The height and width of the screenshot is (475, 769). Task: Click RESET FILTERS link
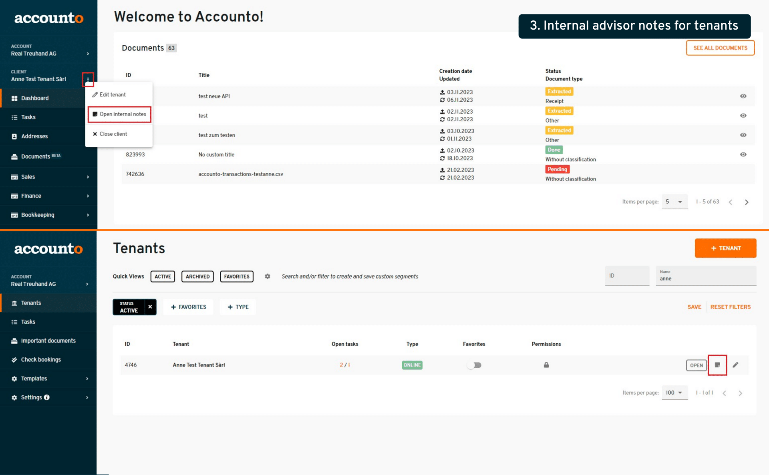[731, 307]
